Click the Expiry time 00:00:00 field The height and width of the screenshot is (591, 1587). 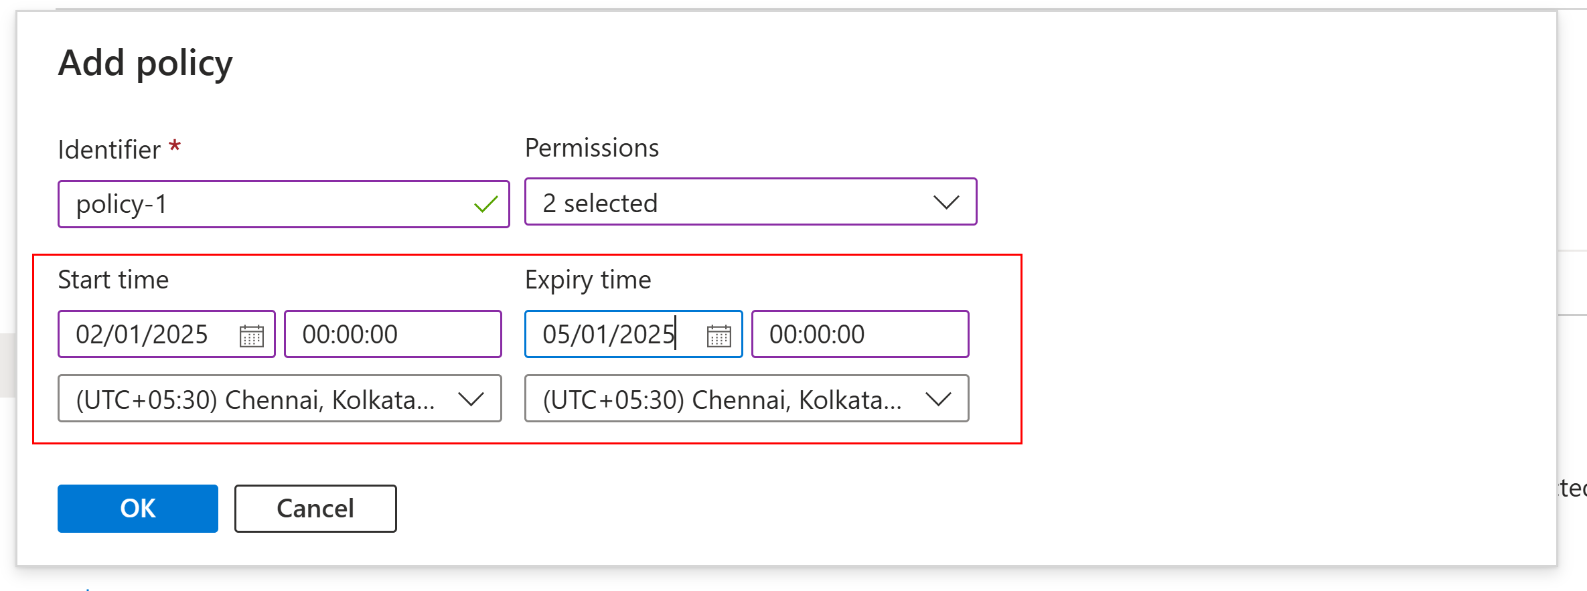(860, 334)
